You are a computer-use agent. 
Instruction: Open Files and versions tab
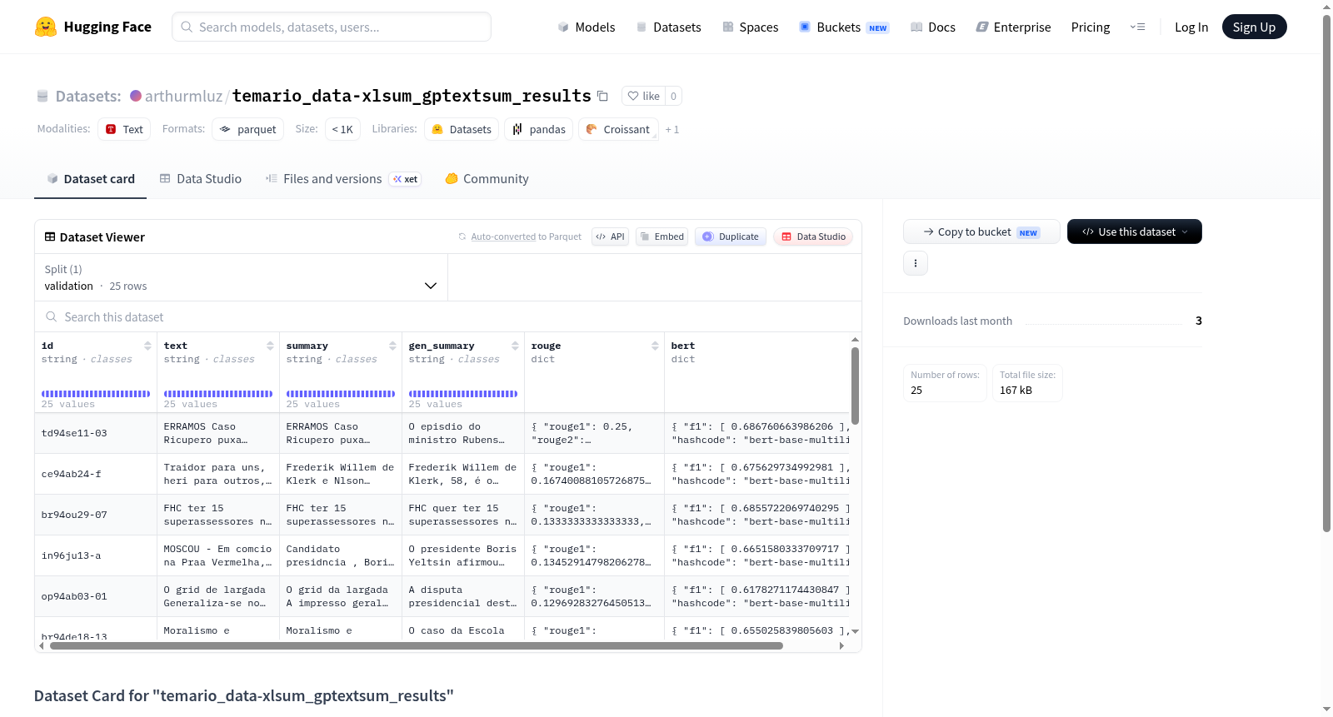point(343,179)
